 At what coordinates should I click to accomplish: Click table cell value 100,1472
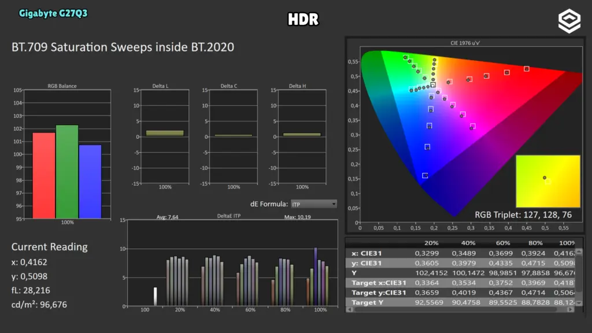point(468,273)
